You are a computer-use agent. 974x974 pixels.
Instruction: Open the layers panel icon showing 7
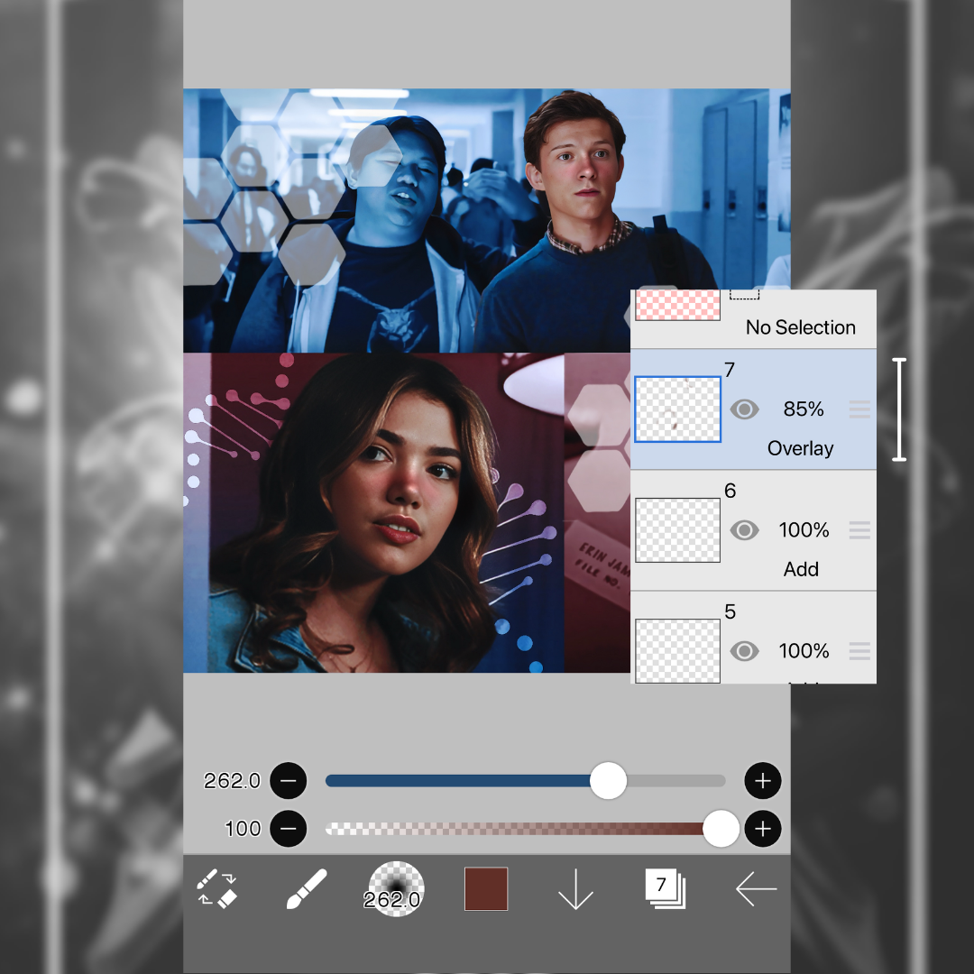click(x=665, y=889)
